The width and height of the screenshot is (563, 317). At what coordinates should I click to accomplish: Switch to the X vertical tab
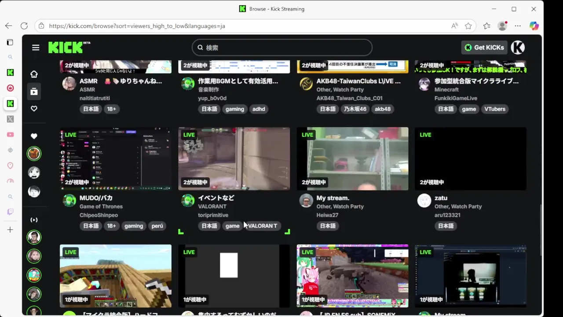point(10,119)
